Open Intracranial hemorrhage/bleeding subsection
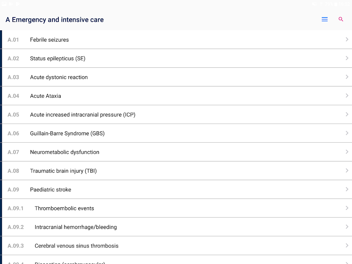 (76, 227)
